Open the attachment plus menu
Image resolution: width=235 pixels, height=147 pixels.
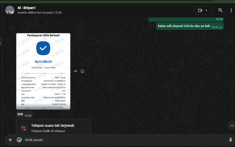[x=10, y=140]
